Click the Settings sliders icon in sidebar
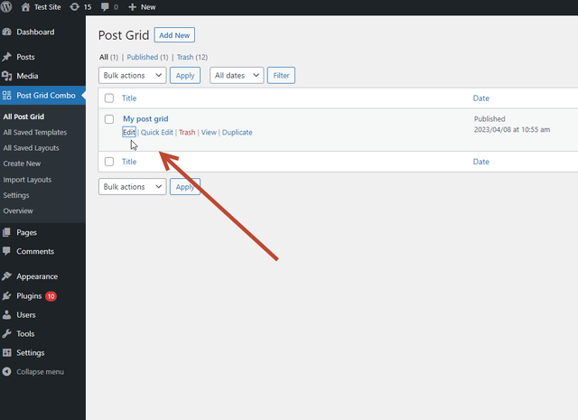Viewport: 578px width, 420px height. click(6, 352)
